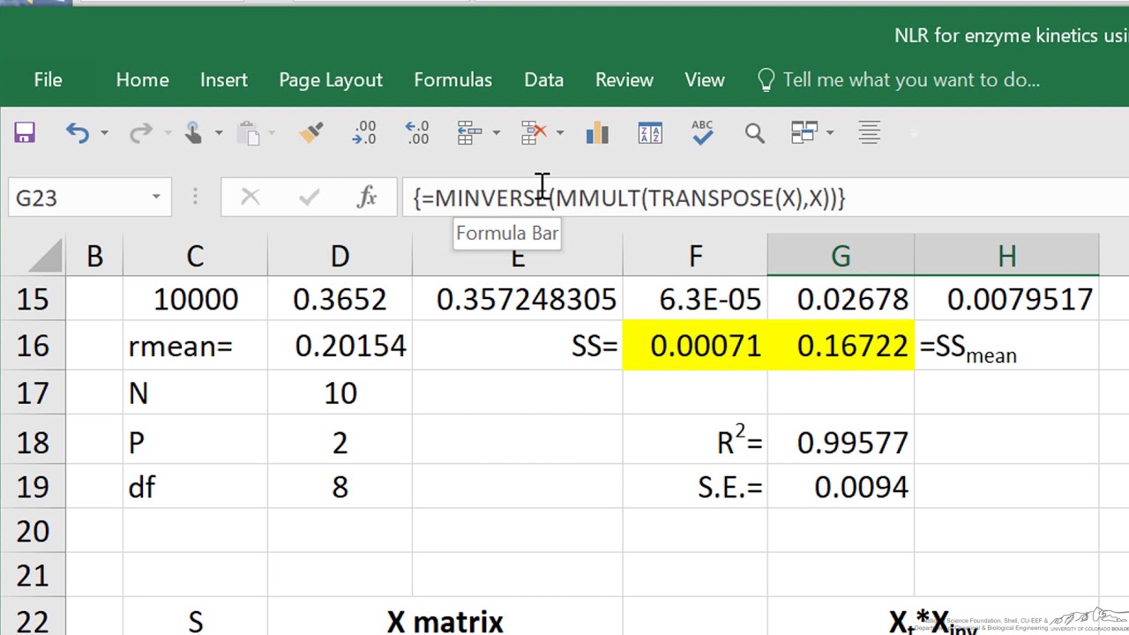1129x635 pixels.
Task: Click the Enter checkmark in formula bar
Action: click(309, 198)
